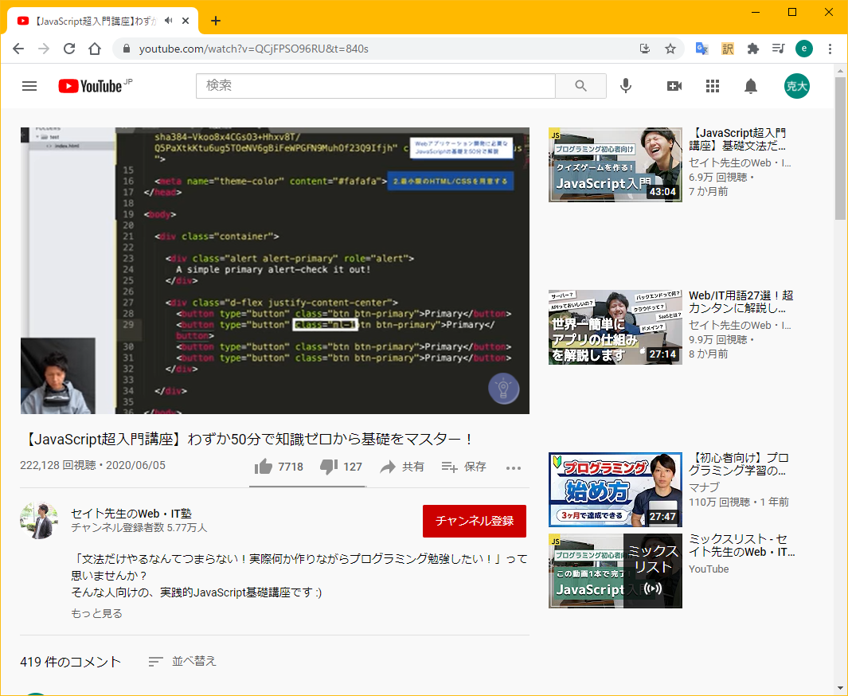848x696 pixels.
Task: Open Google Translate extension icon
Action: pyautogui.click(x=702, y=49)
